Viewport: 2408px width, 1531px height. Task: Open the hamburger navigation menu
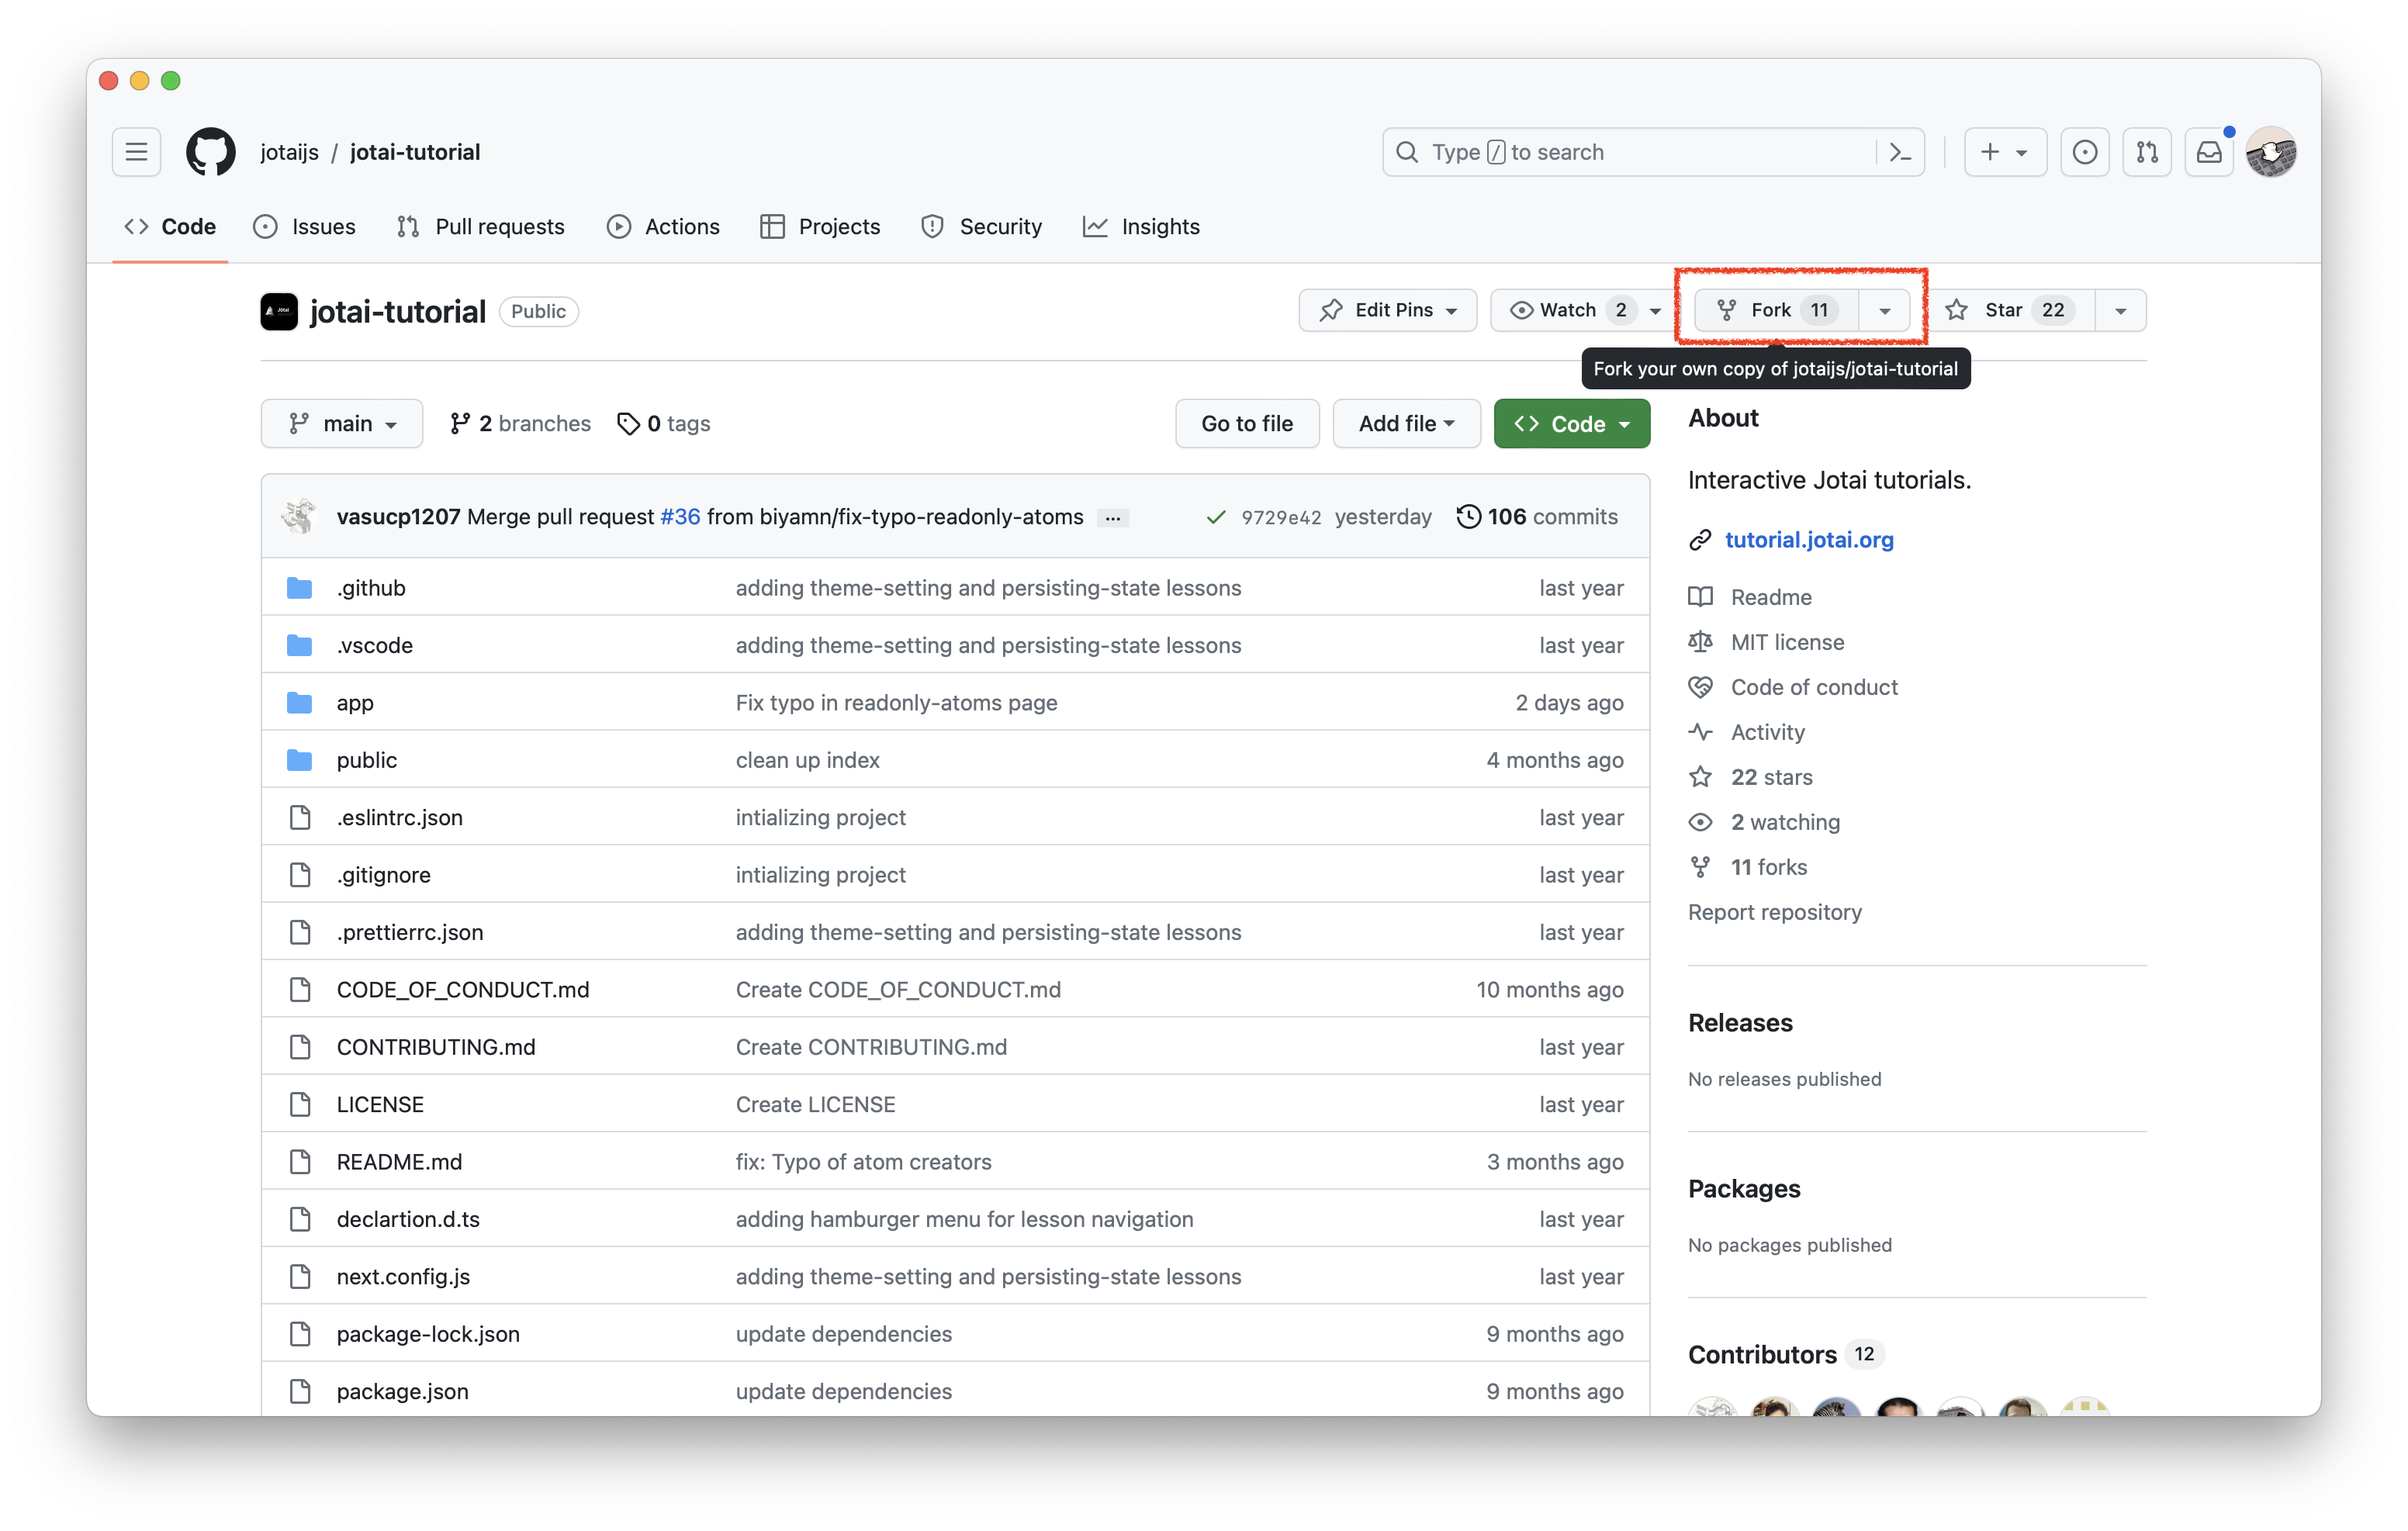(x=136, y=152)
